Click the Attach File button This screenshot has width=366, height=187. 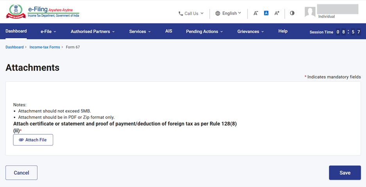tap(33, 140)
